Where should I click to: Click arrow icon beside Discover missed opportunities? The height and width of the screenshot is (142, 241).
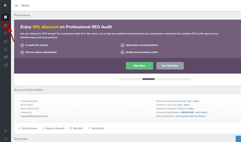[22, 52]
